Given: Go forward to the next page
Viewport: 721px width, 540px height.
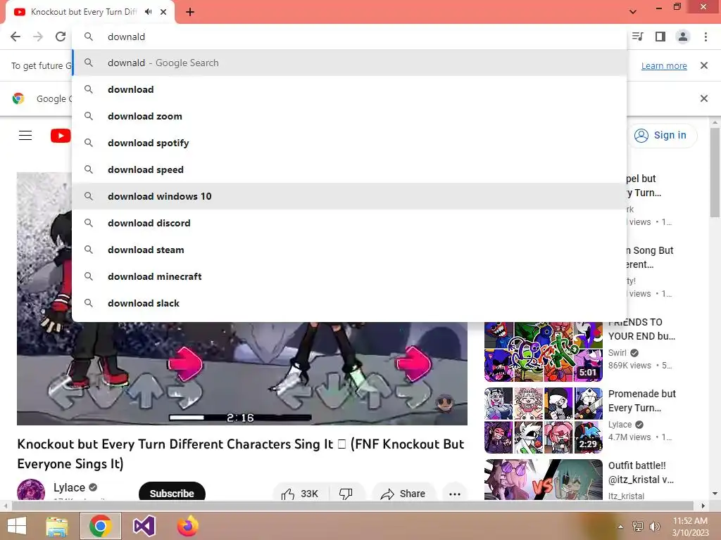Looking at the screenshot, I should (38, 37).
